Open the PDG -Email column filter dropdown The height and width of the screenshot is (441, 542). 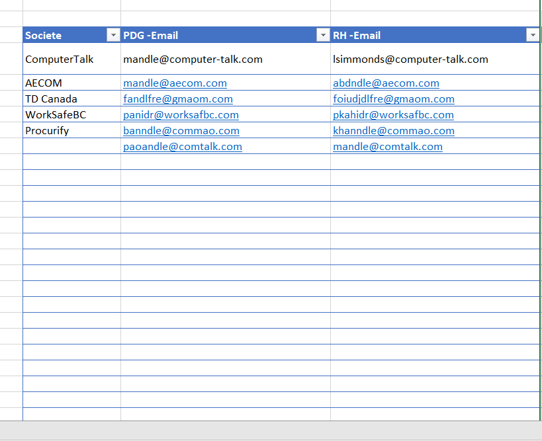click(323, 36)
